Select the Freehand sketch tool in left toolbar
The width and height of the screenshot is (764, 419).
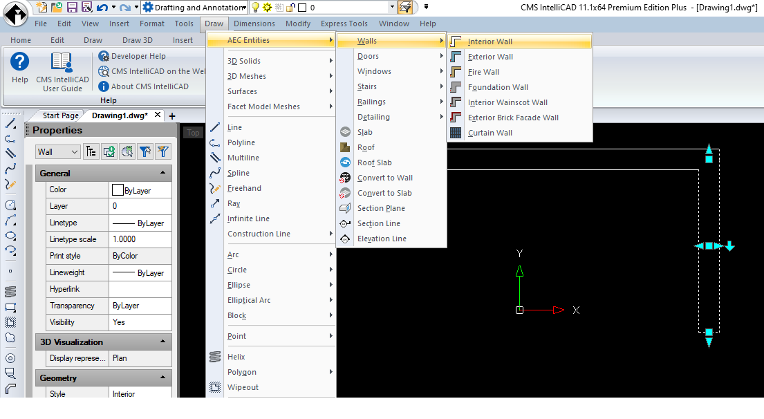click(x=10, y=185)
